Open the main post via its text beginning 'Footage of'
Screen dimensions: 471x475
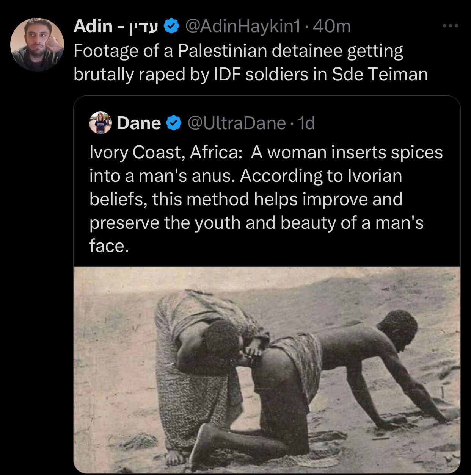coord(250,62)
